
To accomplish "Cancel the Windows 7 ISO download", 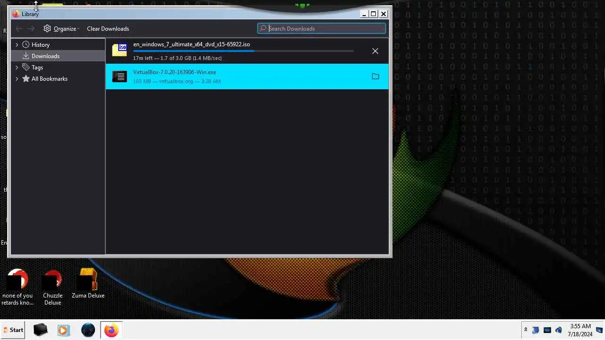I will click(x=375, y=51).
